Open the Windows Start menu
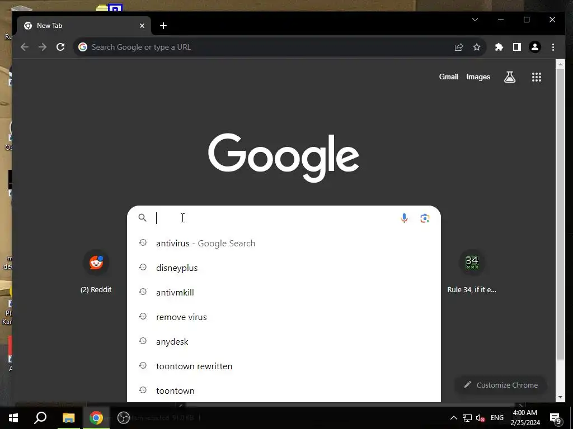The width and height of the screenshot is (573, 429). [13, 418]
